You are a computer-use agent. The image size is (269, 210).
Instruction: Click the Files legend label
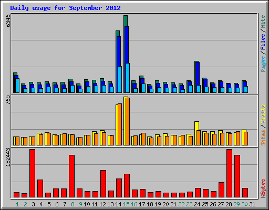(263, 42)
